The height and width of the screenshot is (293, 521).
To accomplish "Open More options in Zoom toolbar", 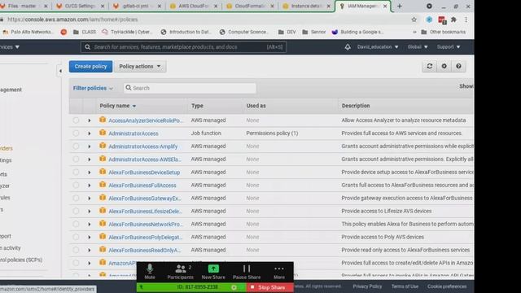I will click(279, 271).
